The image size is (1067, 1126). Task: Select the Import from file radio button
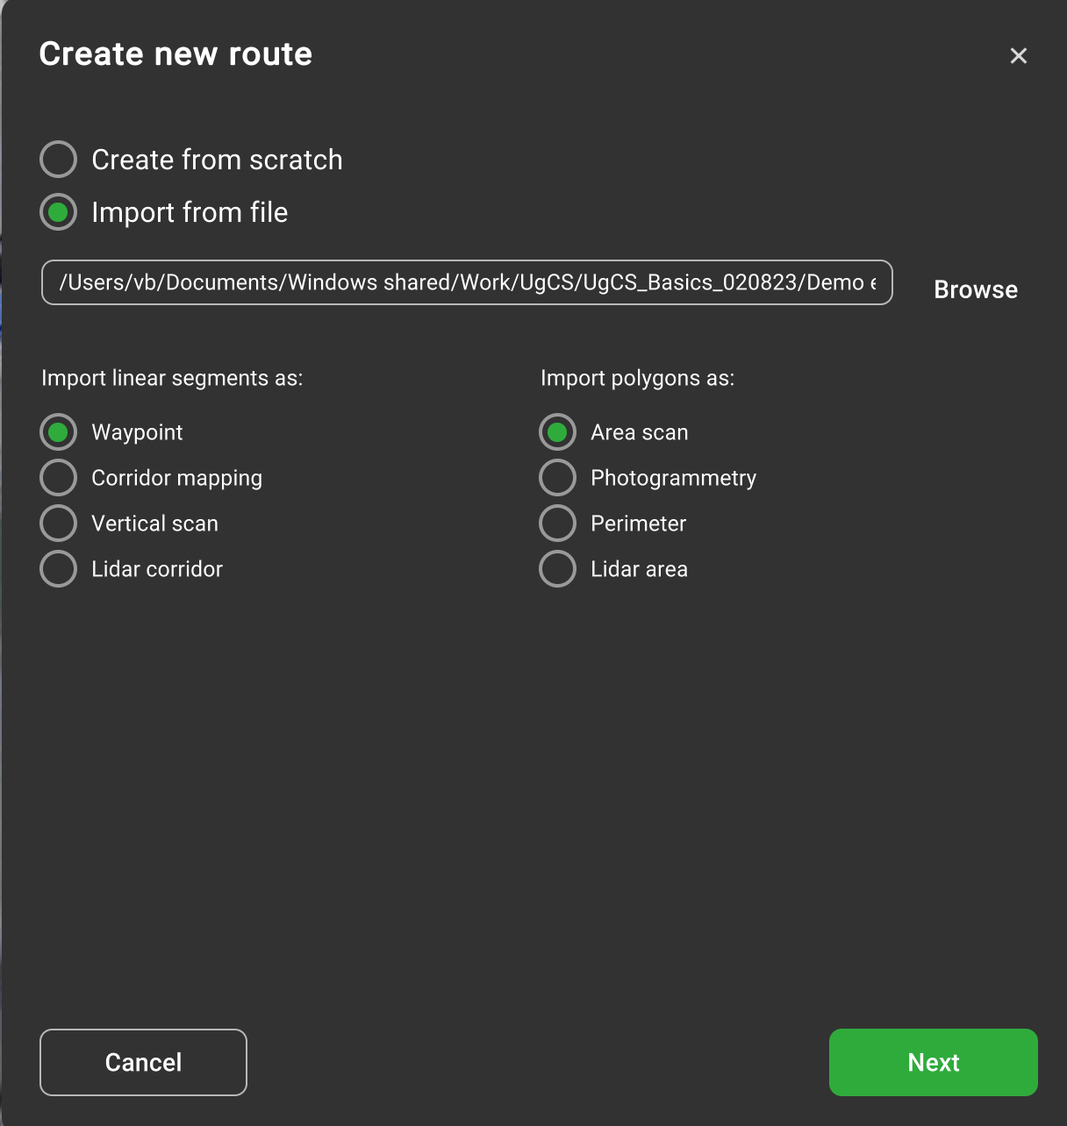(59, 212)
